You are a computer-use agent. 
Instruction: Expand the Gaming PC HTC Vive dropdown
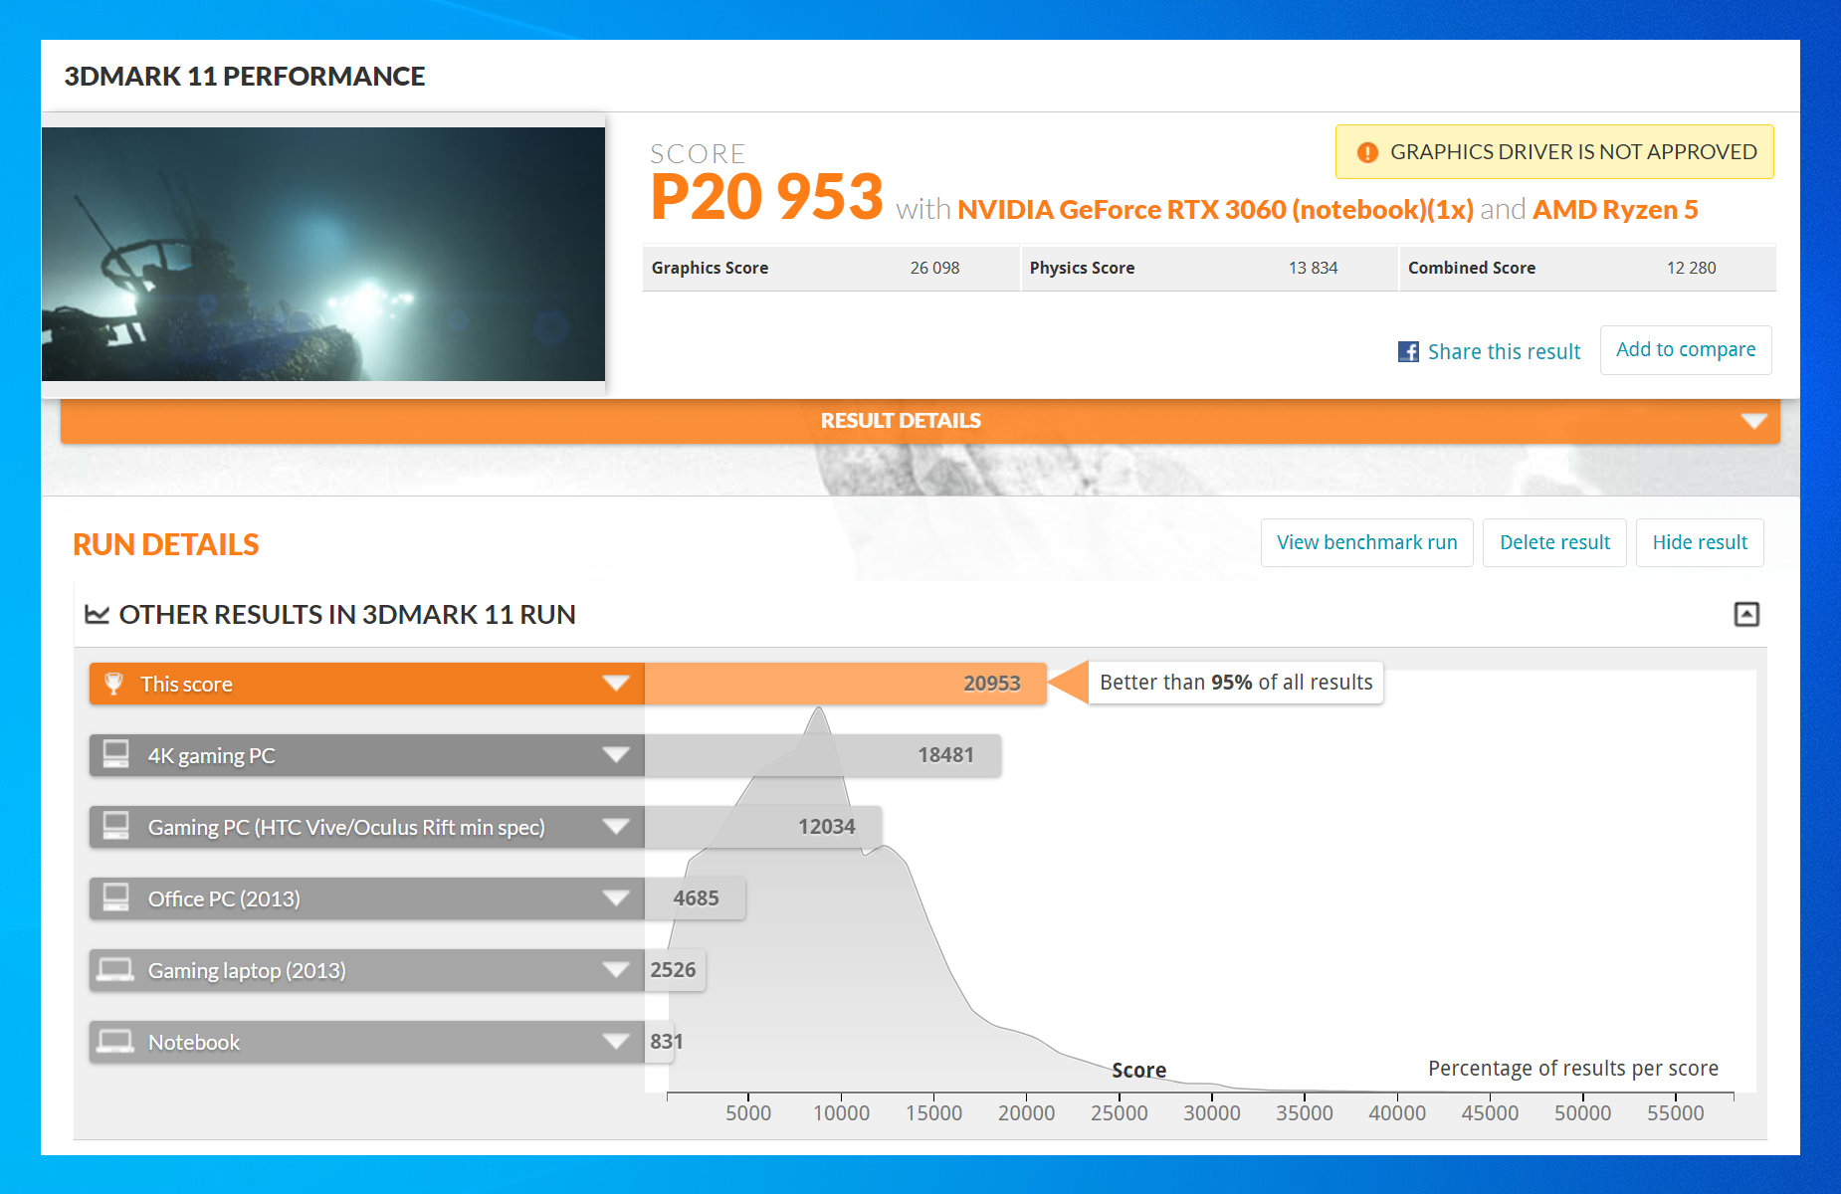[x=616, y=827]
